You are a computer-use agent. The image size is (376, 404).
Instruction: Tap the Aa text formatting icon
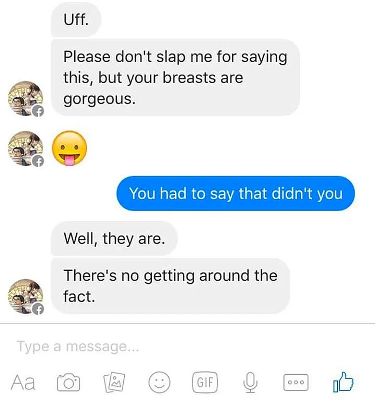pos(23,383)
